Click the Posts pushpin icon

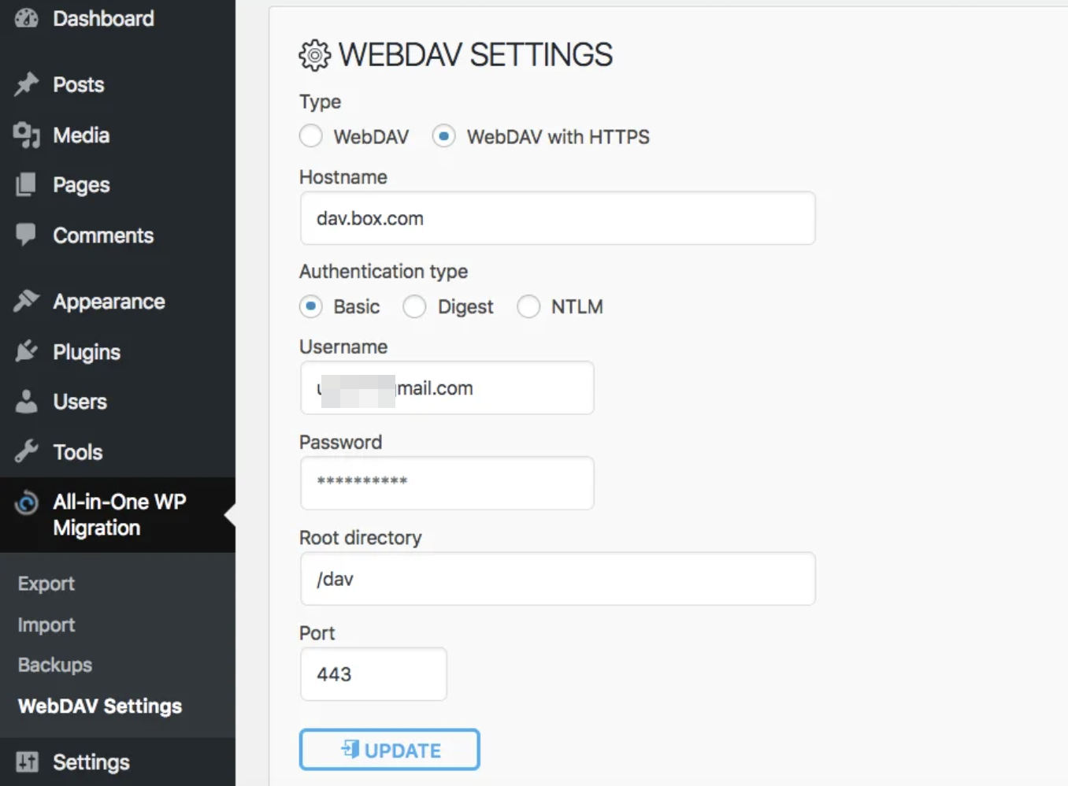click(27, 84)
